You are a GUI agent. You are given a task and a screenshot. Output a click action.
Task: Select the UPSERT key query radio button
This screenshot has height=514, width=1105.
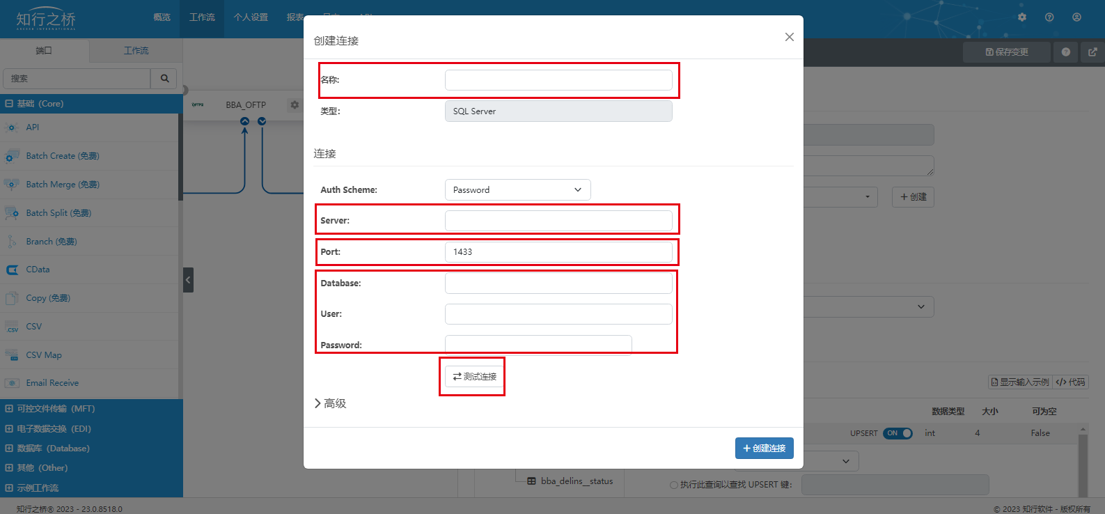[x=673, y=485]
